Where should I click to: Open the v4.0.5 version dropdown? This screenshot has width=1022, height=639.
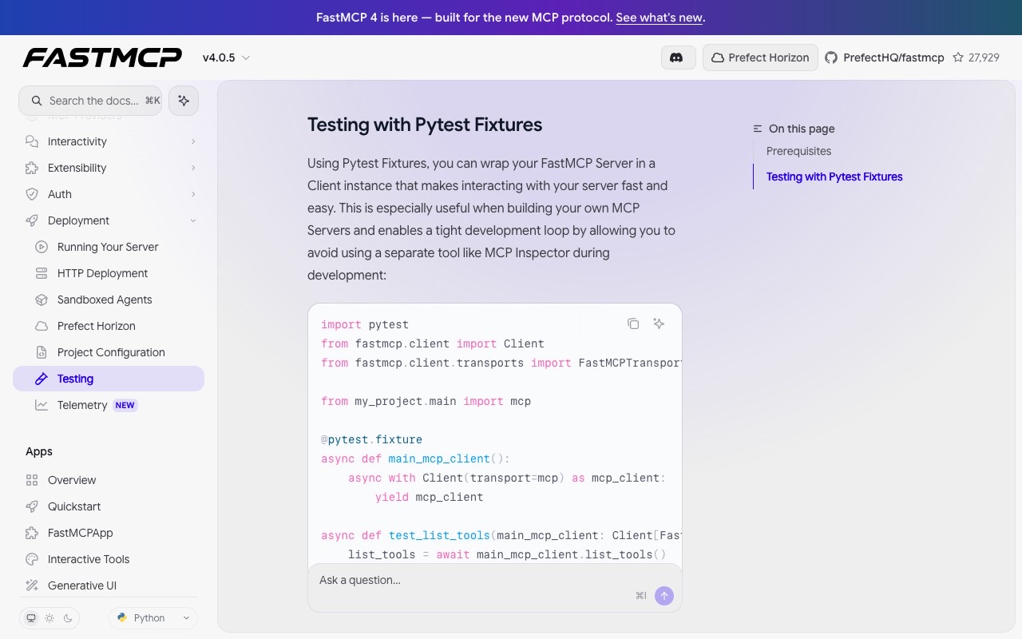tap(226, 58)
